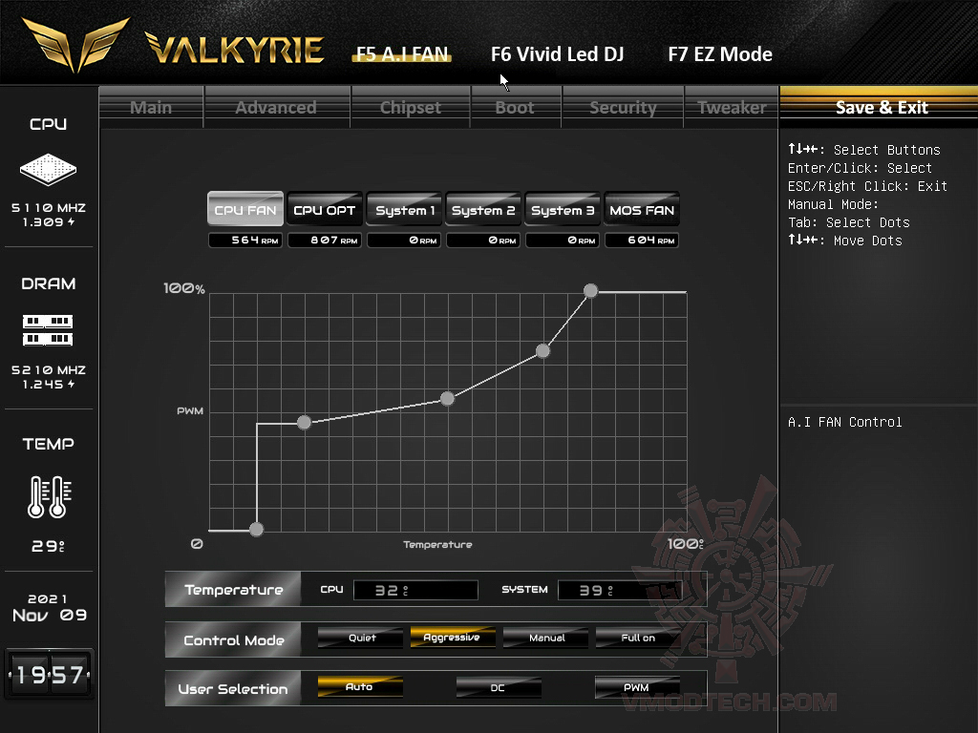Click the 29 degree temperature reading

48,547
